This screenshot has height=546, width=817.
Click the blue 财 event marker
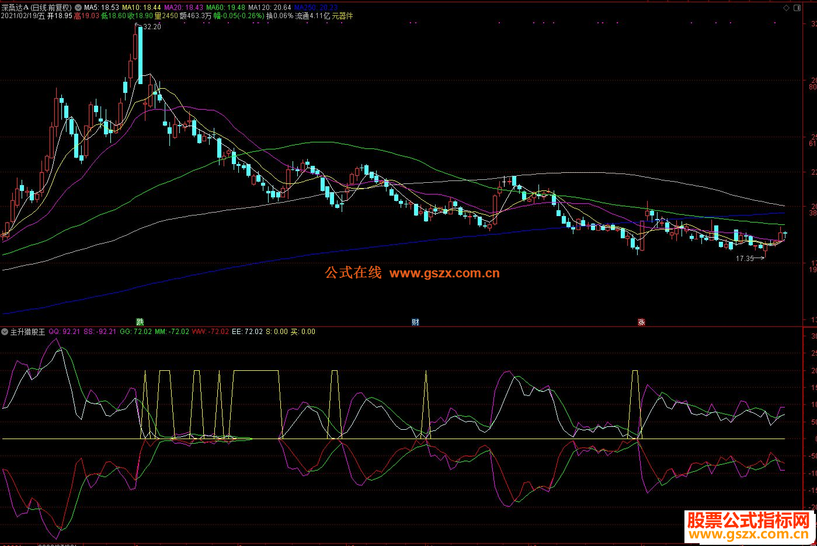[x=415, y=322]
